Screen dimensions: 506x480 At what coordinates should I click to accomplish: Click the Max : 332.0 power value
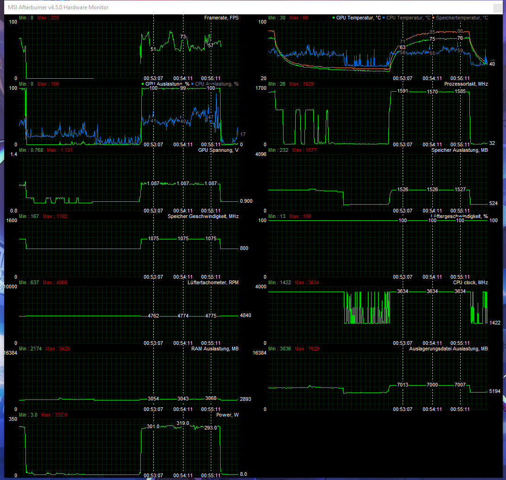coord(54,415)
